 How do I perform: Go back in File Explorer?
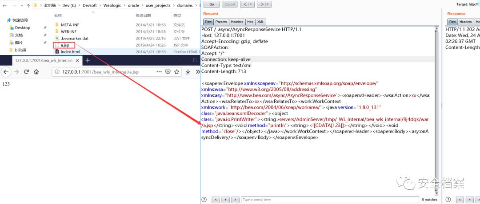coord(4,5)
